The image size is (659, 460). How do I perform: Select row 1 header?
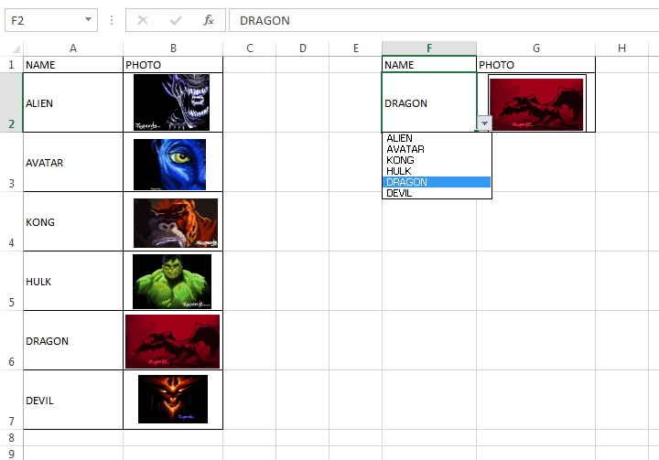pos(11,65)
